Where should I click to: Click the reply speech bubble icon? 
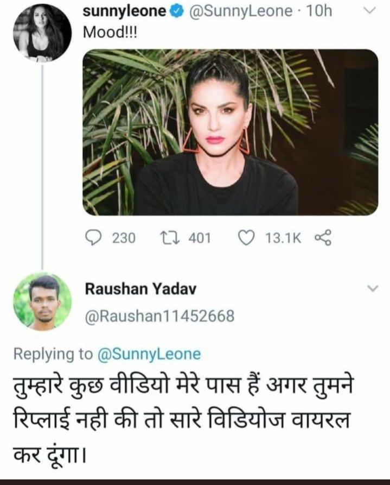(x=95, y=238)
